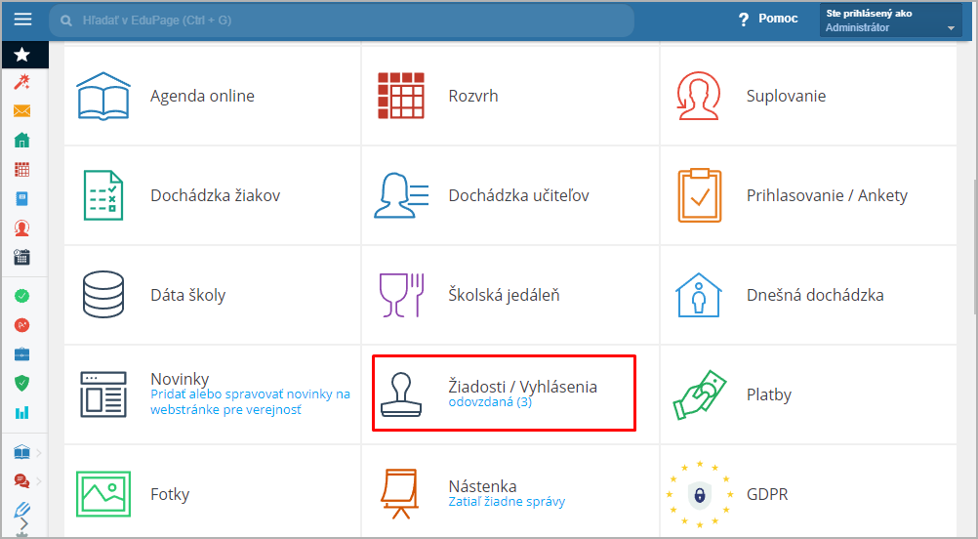Click the Dochádzka žiakov checklist icon
Image resolution: width=978 pixels, height=539 pixels.
pos(103,195)
